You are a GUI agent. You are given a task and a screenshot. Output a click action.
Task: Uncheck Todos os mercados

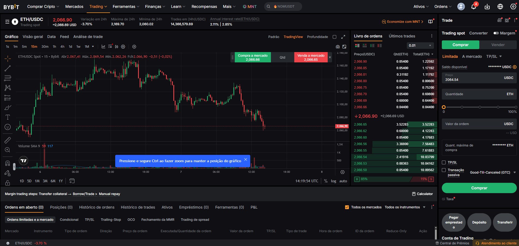point(347,207)
